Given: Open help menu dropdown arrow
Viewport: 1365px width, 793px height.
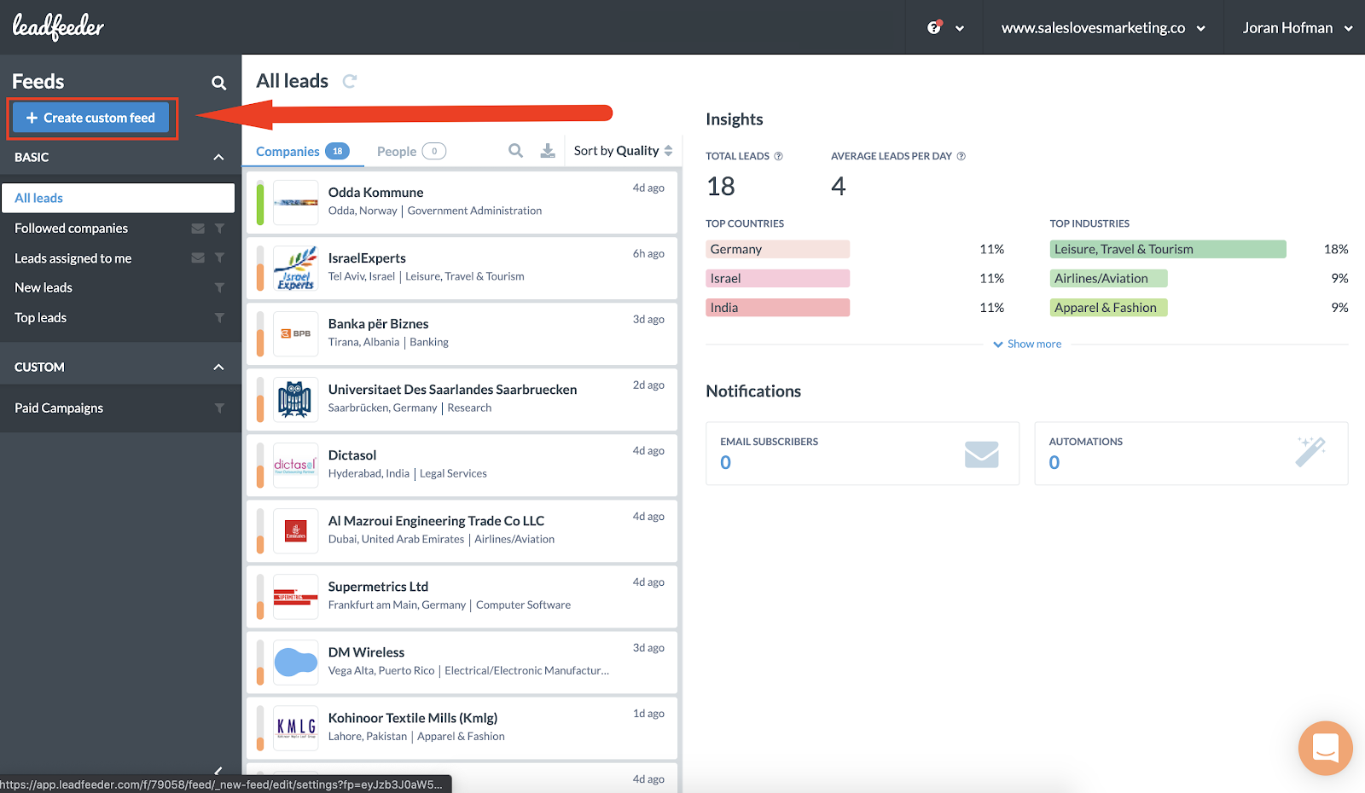Looking at the screenshot, I should [960, 28].
